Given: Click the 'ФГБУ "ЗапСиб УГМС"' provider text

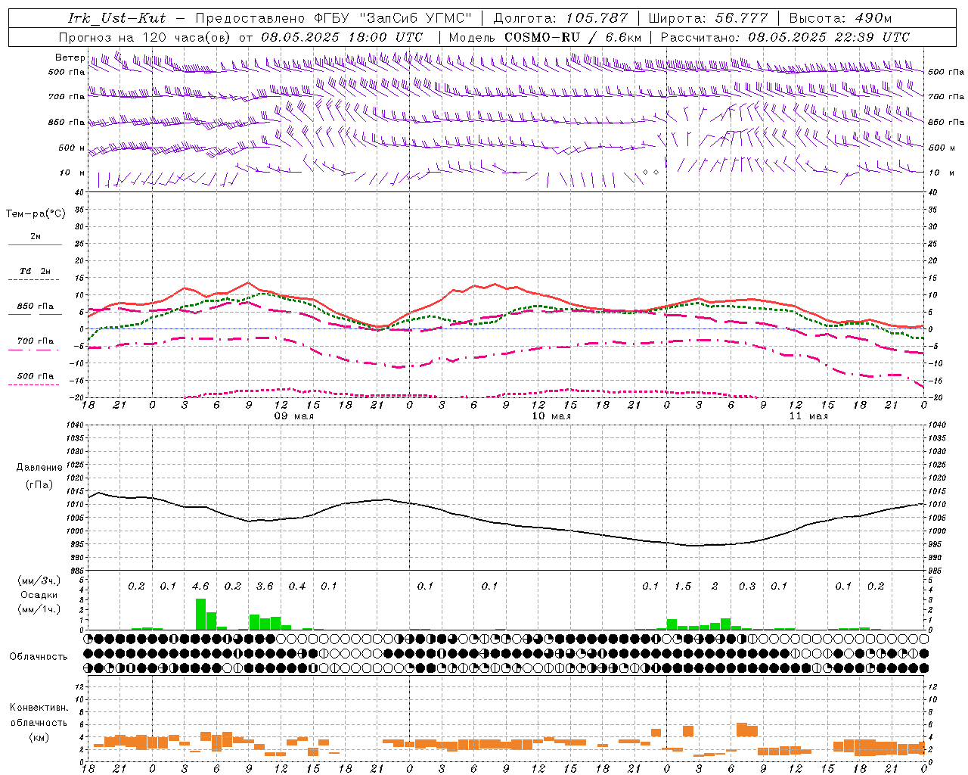Looking at the screenshot, I should [392, 17].
